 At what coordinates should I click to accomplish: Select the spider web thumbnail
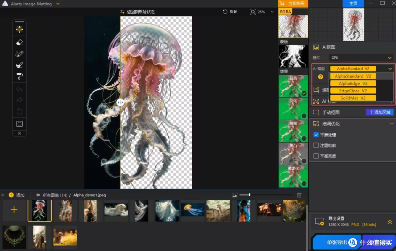(x=294, y=211)
